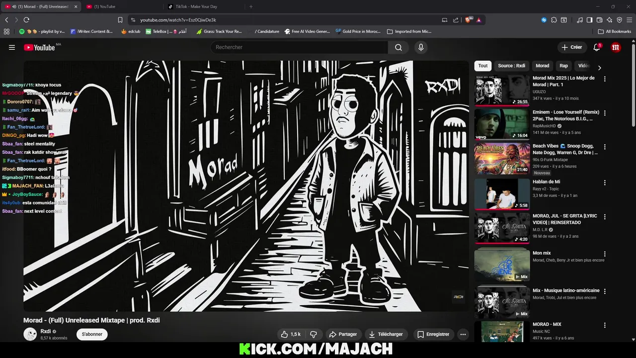
Task: Open site settings icon in address bar
Action: [x=133, y=20]
